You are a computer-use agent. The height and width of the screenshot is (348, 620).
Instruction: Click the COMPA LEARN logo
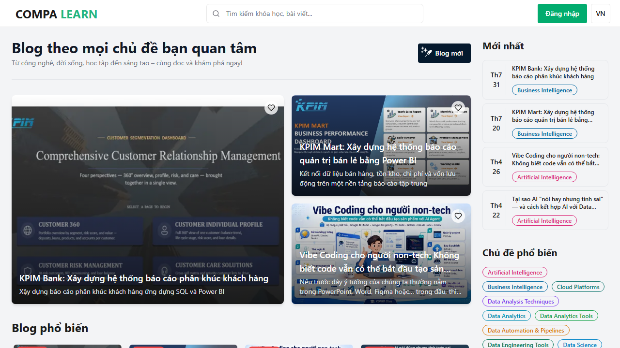coord(56,14)
